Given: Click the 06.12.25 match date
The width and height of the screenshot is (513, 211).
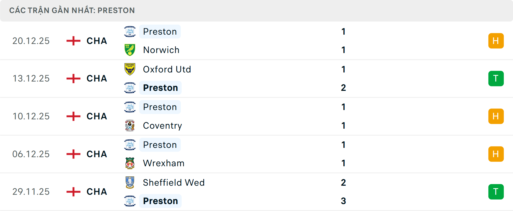Looking at the screenshot, I should (31, 154).
